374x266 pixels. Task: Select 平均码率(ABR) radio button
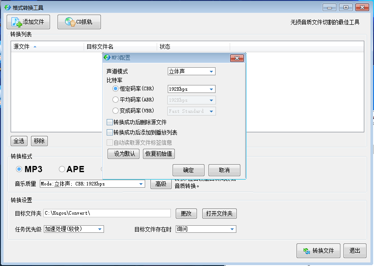pyautogui.click(x=116, y=100)
